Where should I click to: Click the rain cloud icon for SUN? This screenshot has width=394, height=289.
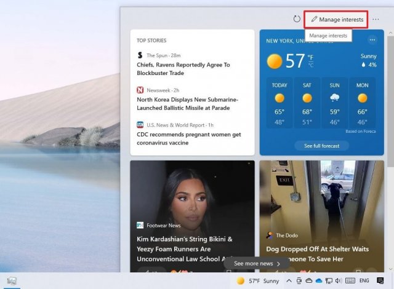335,98
